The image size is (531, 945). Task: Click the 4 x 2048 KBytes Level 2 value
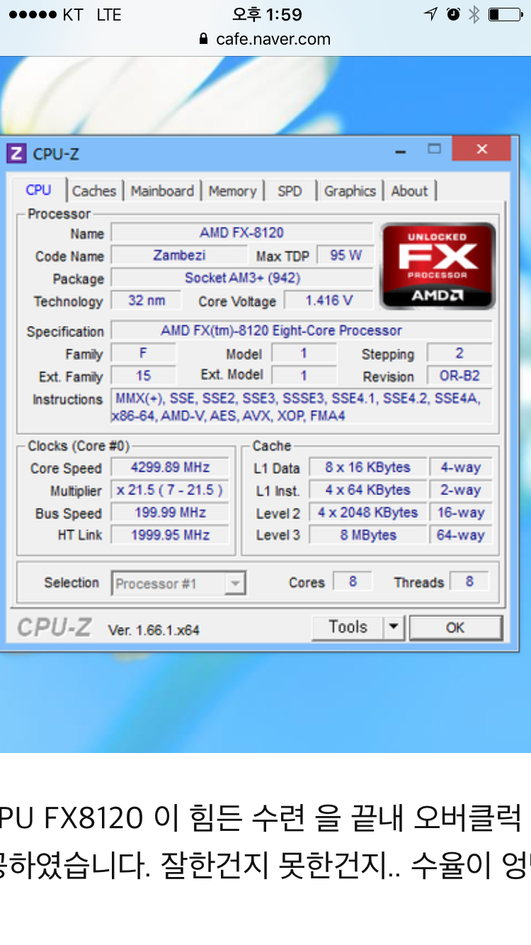pyautogui.click(x=367, y=513)
